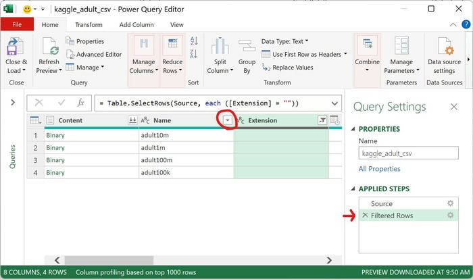Click the Help question mark icon

(466, 24)
